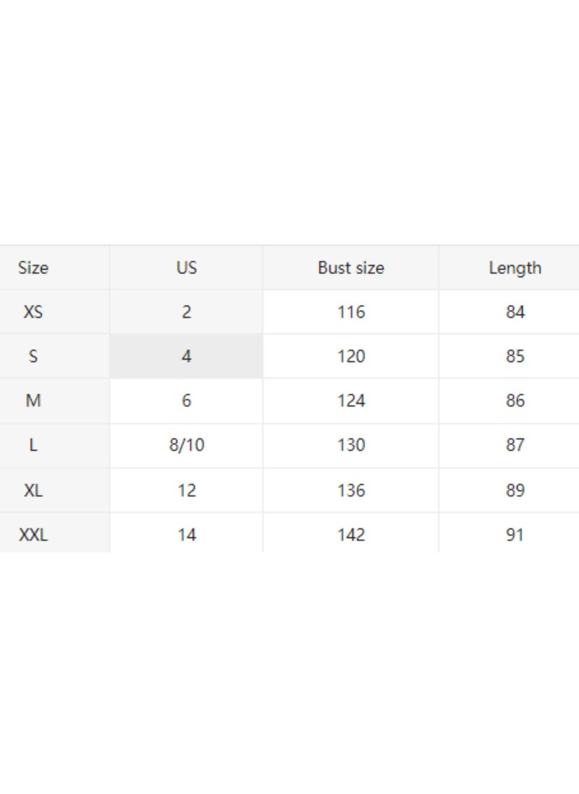
Task: Select length value 87 cell
Action: point(510,445)
